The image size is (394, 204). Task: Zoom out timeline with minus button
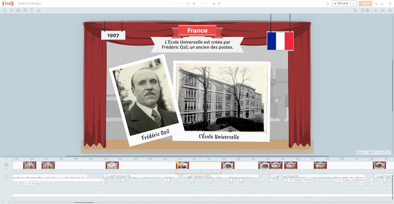[2, 202]
